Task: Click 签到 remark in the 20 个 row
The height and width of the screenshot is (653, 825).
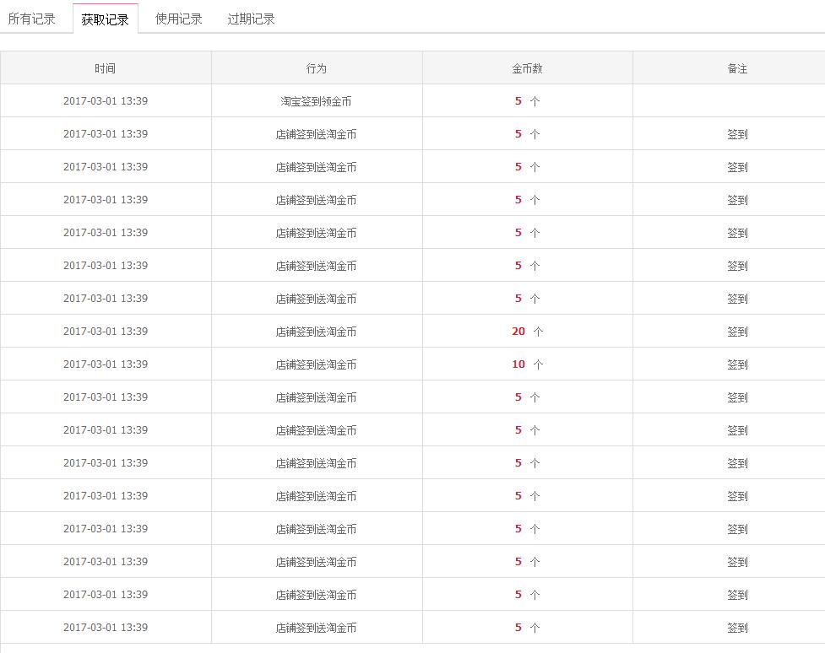Action: pyautogui.click(x=737, y=332)
